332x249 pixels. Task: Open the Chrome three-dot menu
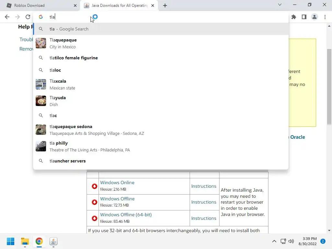[325, 17]
